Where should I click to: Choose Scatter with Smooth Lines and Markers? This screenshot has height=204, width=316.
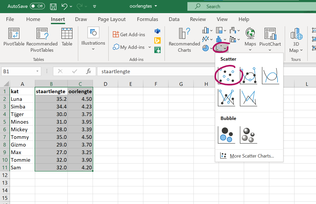click(x=248, y=75)
